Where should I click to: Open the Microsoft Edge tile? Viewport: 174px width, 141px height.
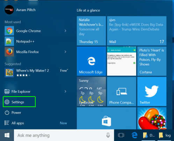[91, 61]
